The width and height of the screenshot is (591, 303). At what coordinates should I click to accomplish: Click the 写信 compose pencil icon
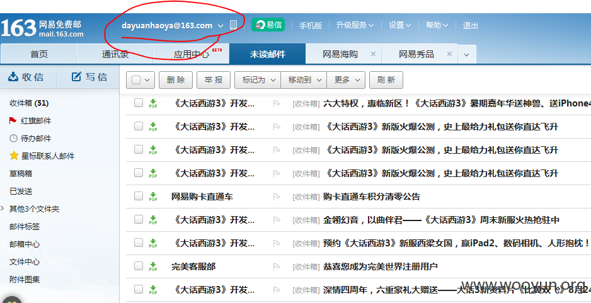tap(76, 76)
